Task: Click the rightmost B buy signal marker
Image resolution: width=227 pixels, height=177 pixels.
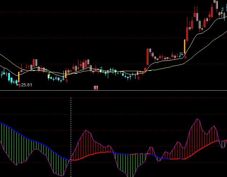Action: click(x=185, y=57)
